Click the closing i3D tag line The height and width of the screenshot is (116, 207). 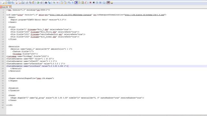point(9,105)
